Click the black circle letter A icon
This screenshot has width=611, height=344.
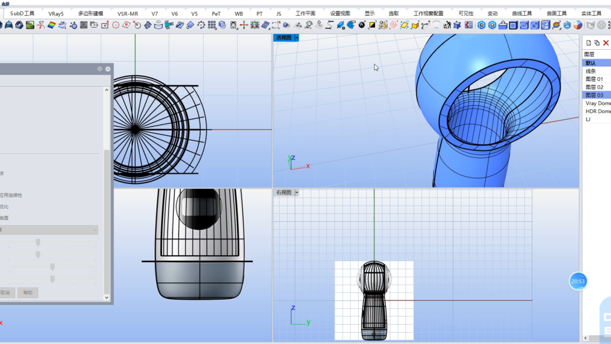362,25
